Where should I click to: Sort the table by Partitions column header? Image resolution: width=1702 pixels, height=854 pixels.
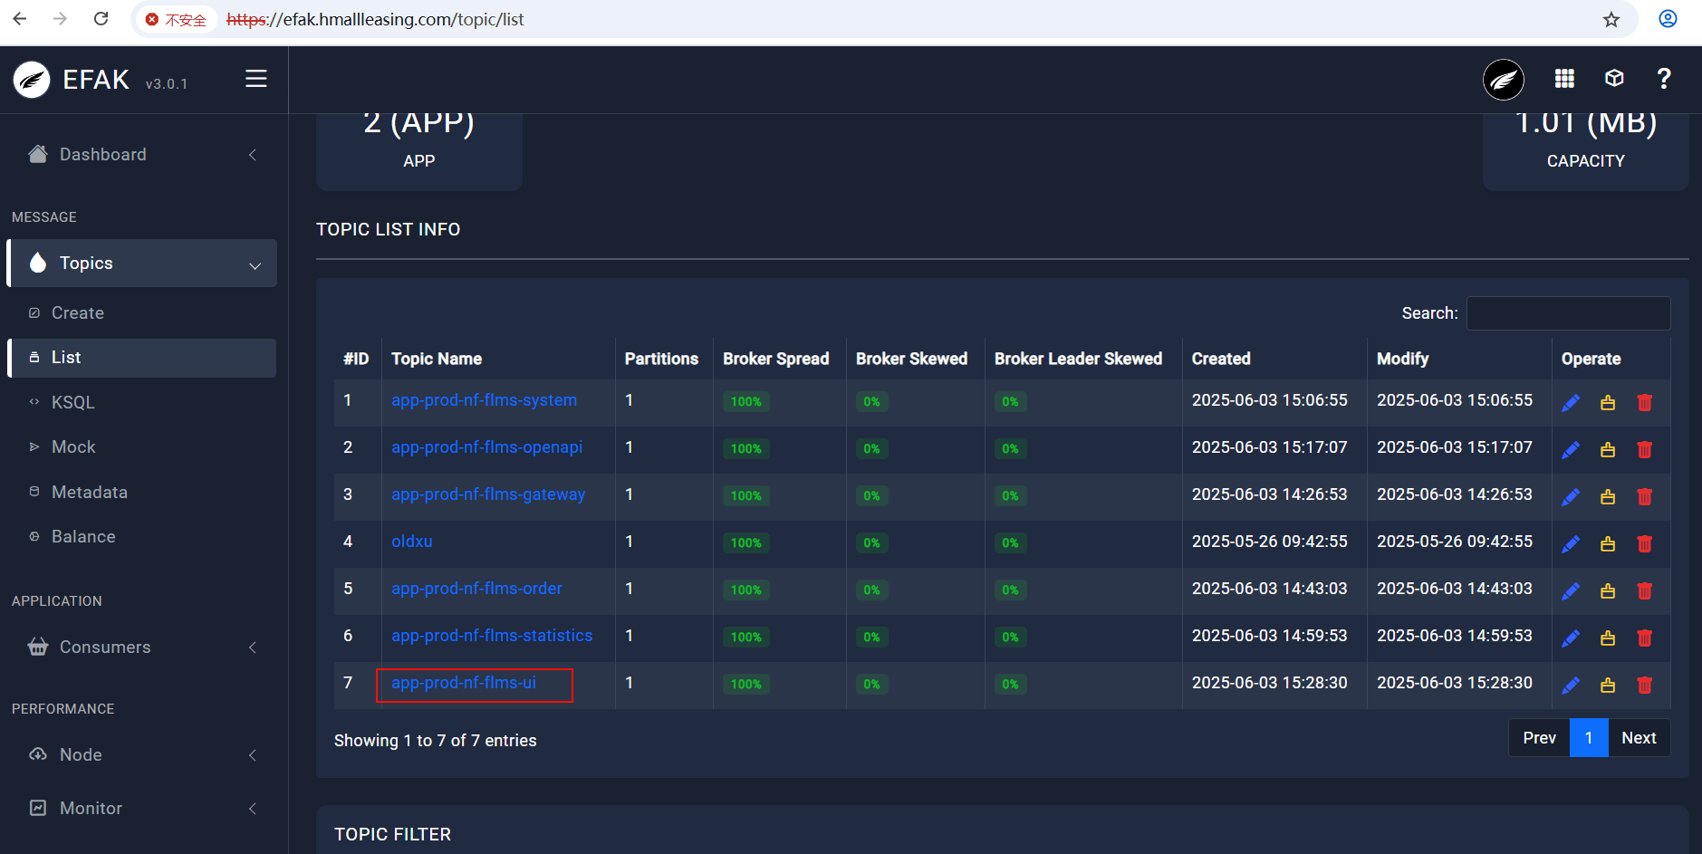[661, 360]
